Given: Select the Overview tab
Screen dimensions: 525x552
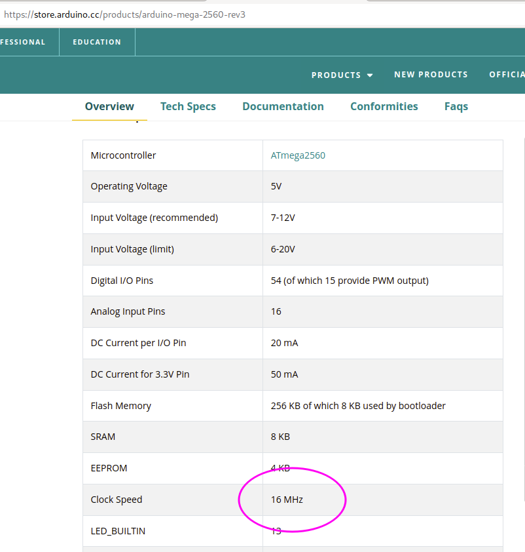Looking at the screenshot, I should click(x=109, y=106).
